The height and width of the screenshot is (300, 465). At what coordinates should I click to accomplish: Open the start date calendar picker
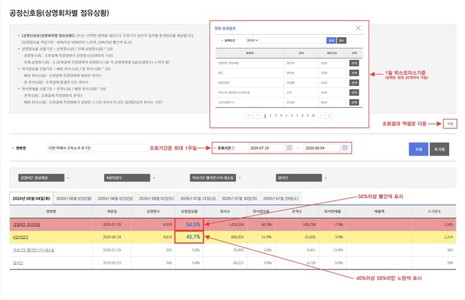tap(289, 148)
